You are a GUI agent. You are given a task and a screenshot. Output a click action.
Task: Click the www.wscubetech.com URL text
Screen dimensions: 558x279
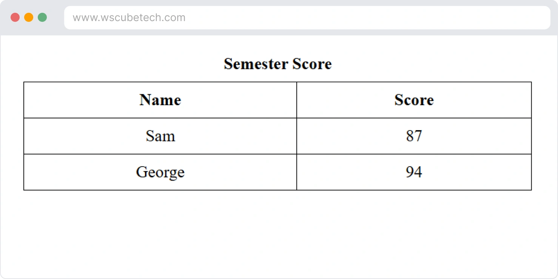click(129, 18)
